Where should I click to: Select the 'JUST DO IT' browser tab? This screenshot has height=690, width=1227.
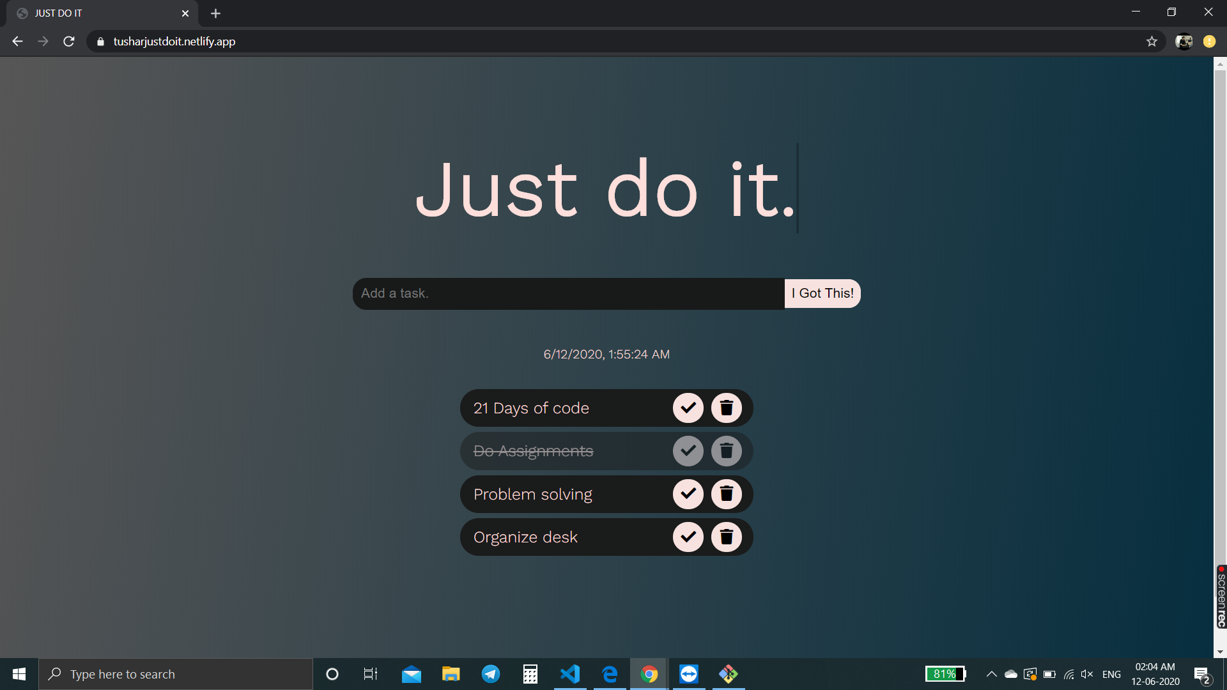[x=102, y=13]
